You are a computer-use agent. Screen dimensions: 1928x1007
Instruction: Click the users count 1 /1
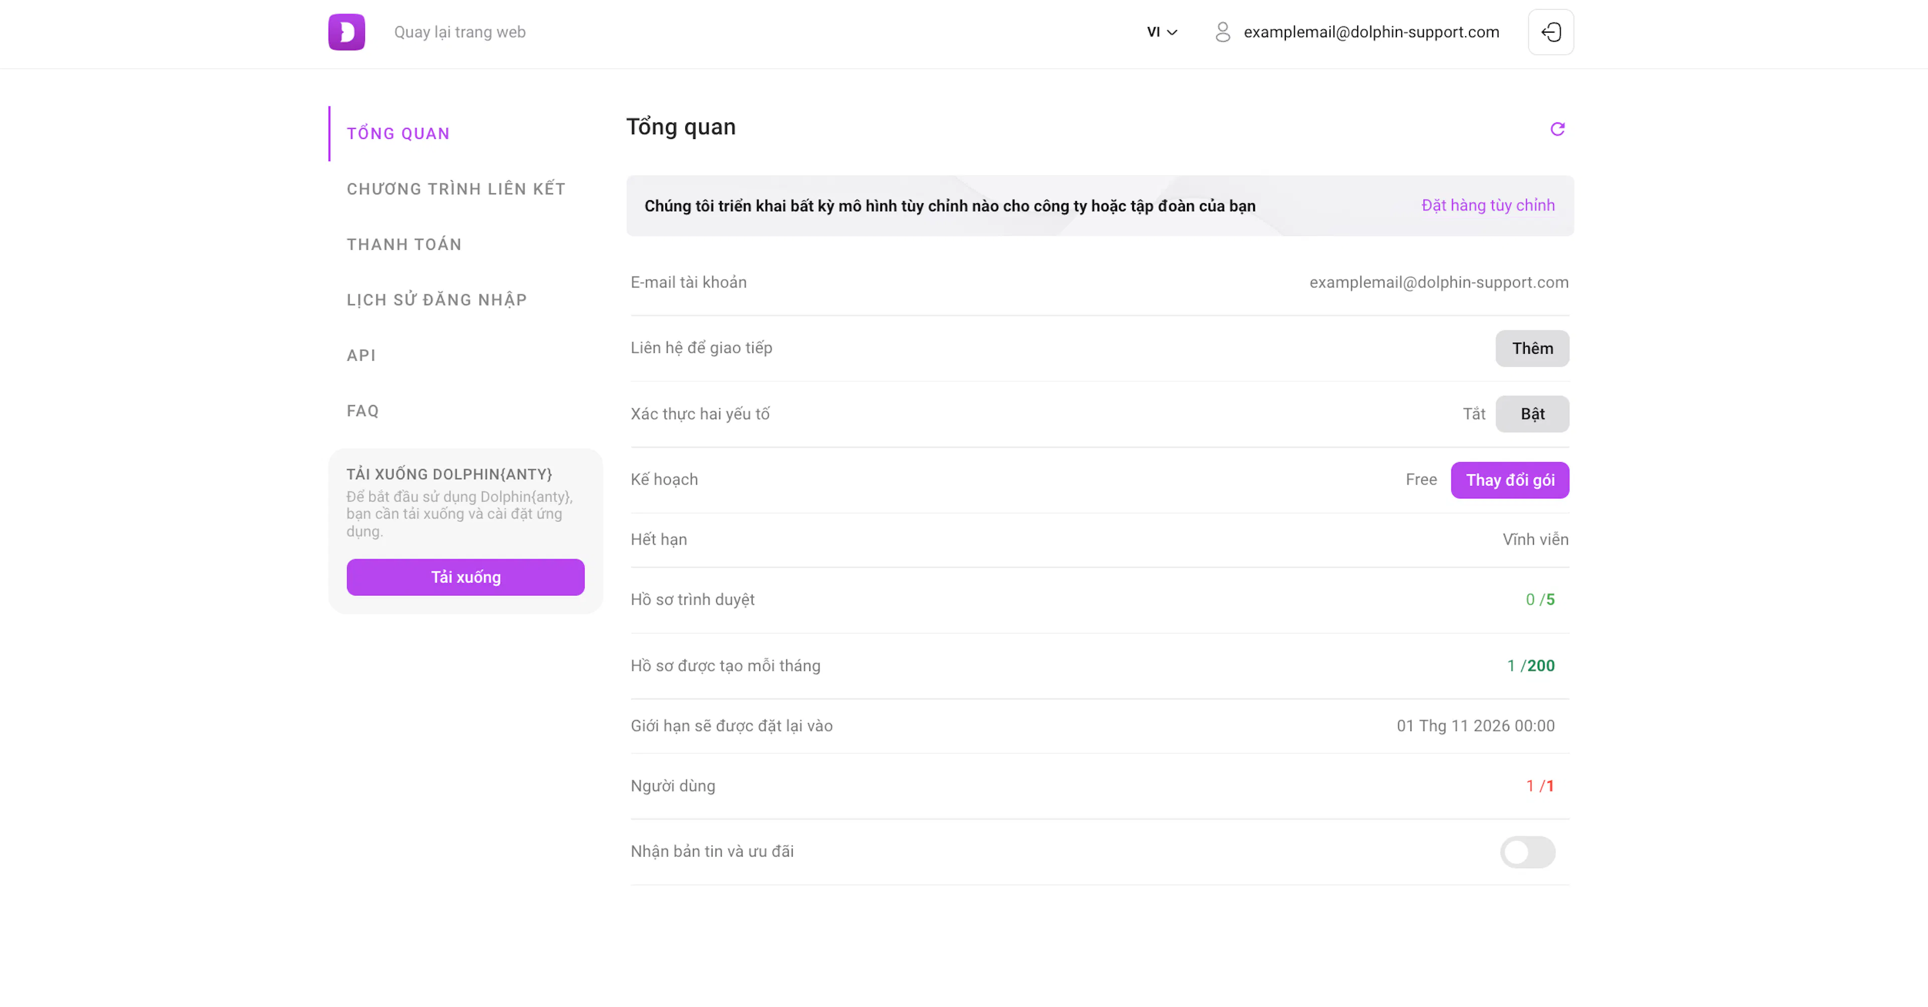click(1539, 786)
